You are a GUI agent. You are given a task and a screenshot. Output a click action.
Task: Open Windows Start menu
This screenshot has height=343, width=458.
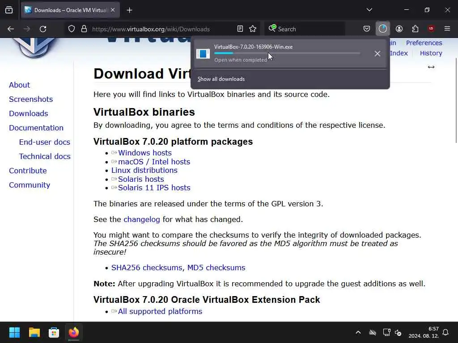[14, 332]
